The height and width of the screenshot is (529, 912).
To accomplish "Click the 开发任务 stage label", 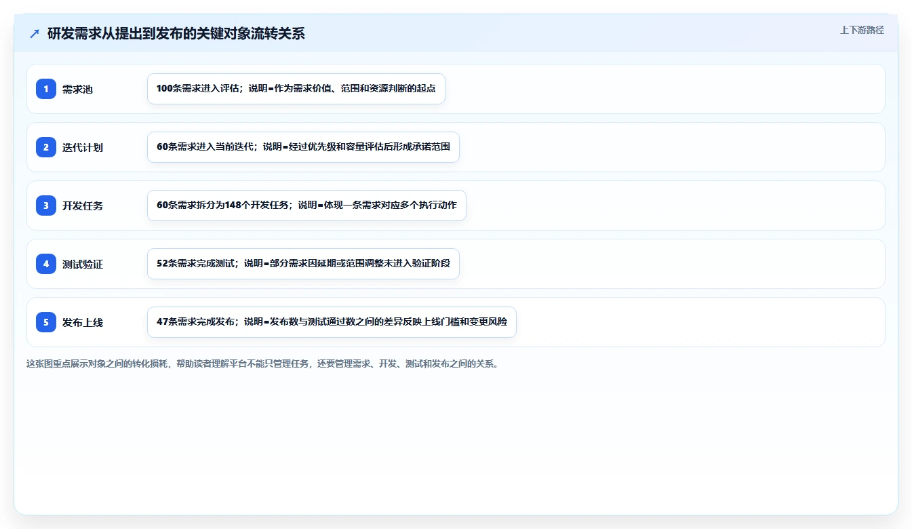I will pyautogui.click(x=83, y=205).
